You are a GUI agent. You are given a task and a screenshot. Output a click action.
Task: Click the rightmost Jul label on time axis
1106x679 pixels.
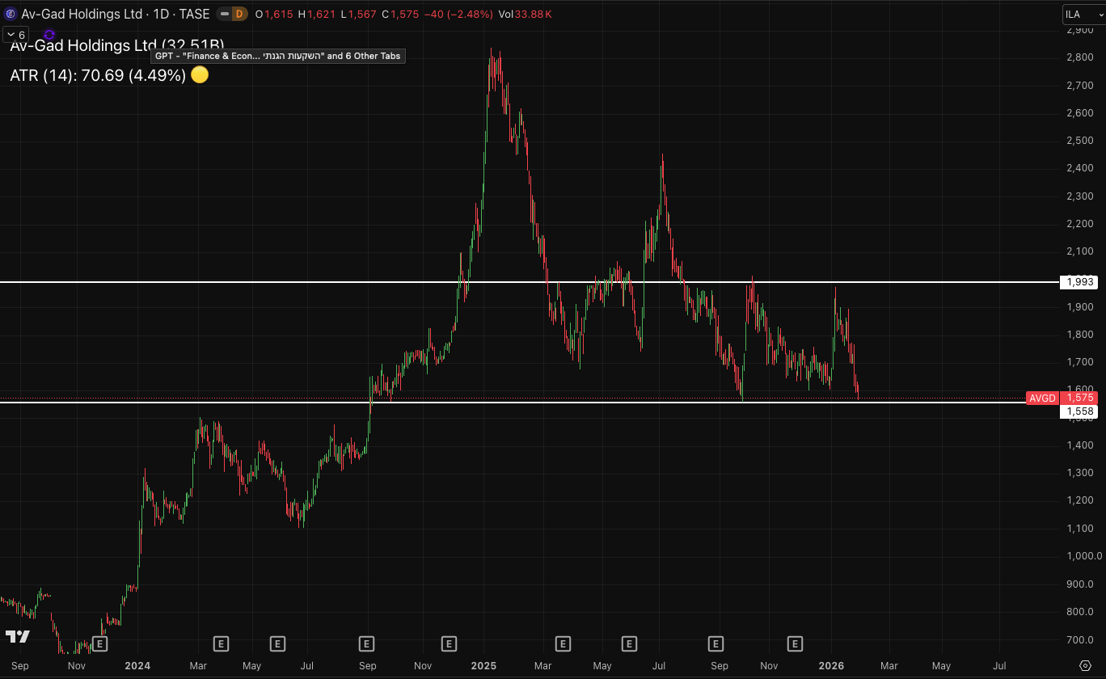coord(999,666)
